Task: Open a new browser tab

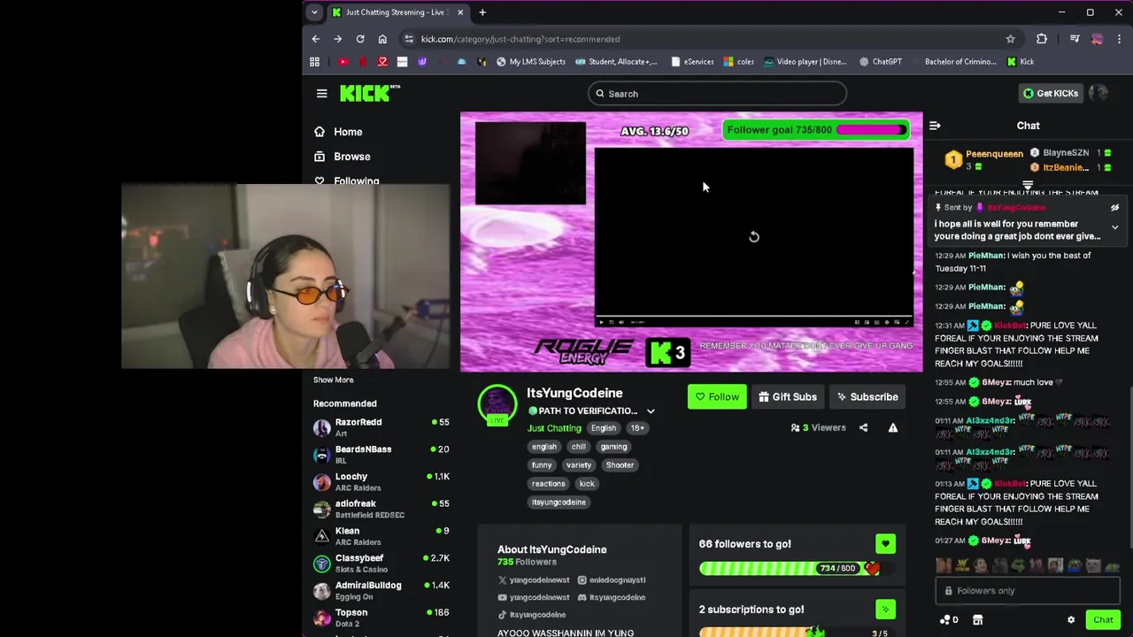Action: pyautogui.click(x=482, y=12)
